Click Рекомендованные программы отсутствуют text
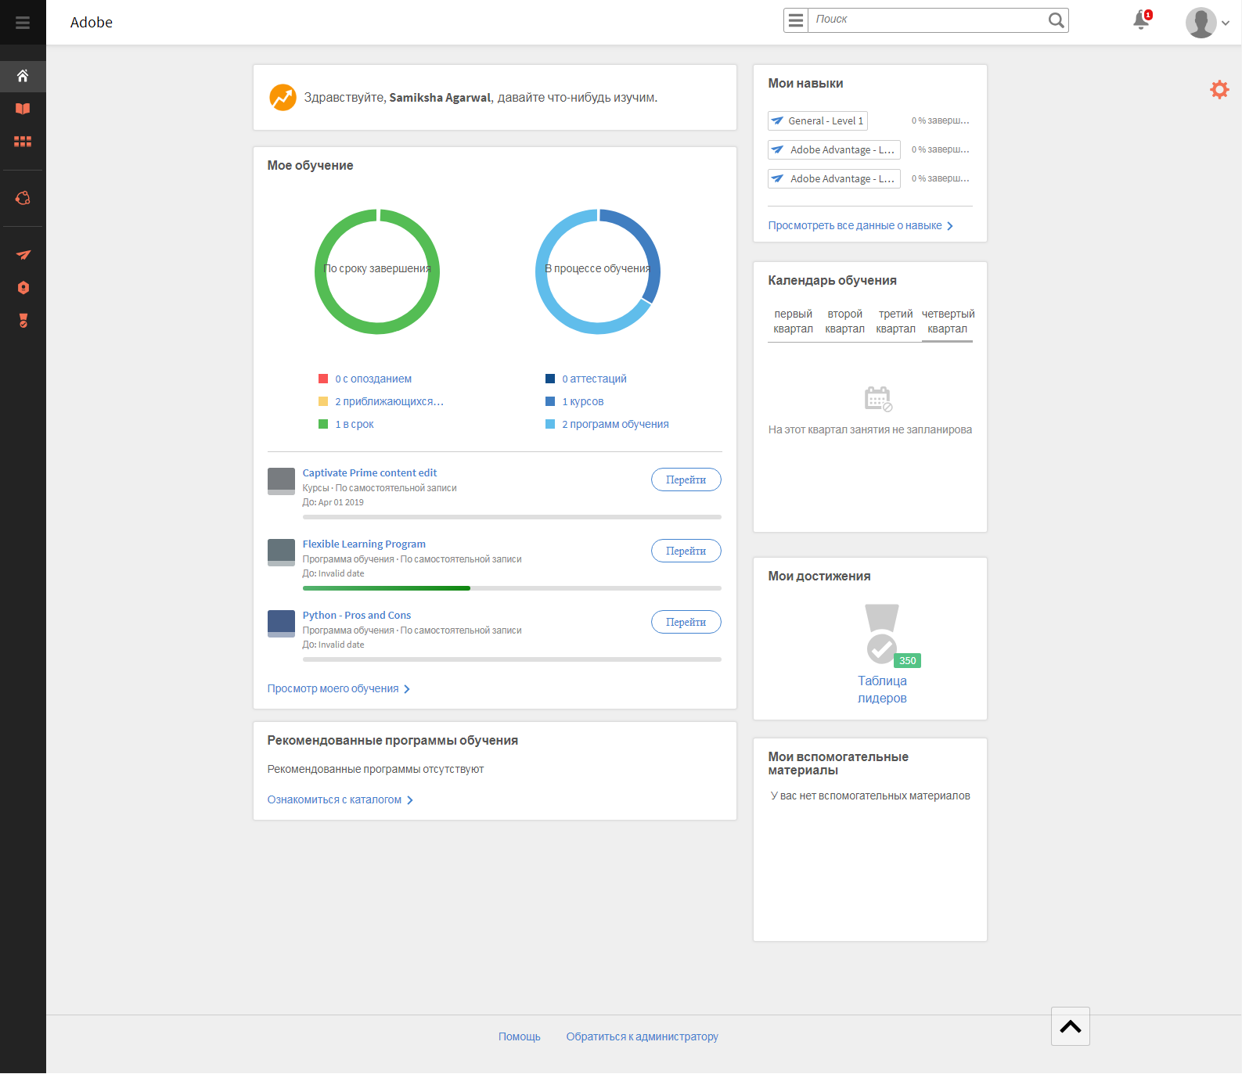The width and height of the screenshot is (1242, 1074). 376,769
